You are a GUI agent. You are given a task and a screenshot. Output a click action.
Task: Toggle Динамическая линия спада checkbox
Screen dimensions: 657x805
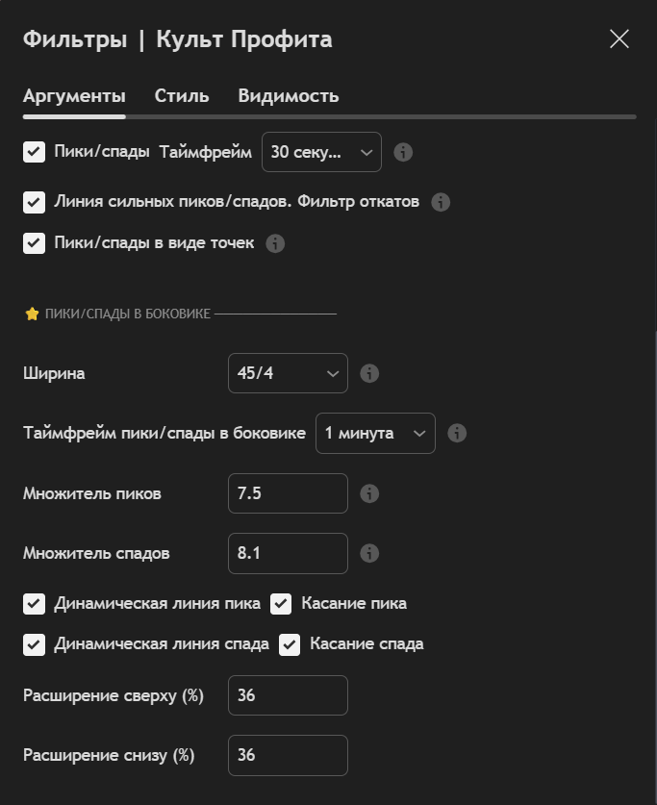35,644
